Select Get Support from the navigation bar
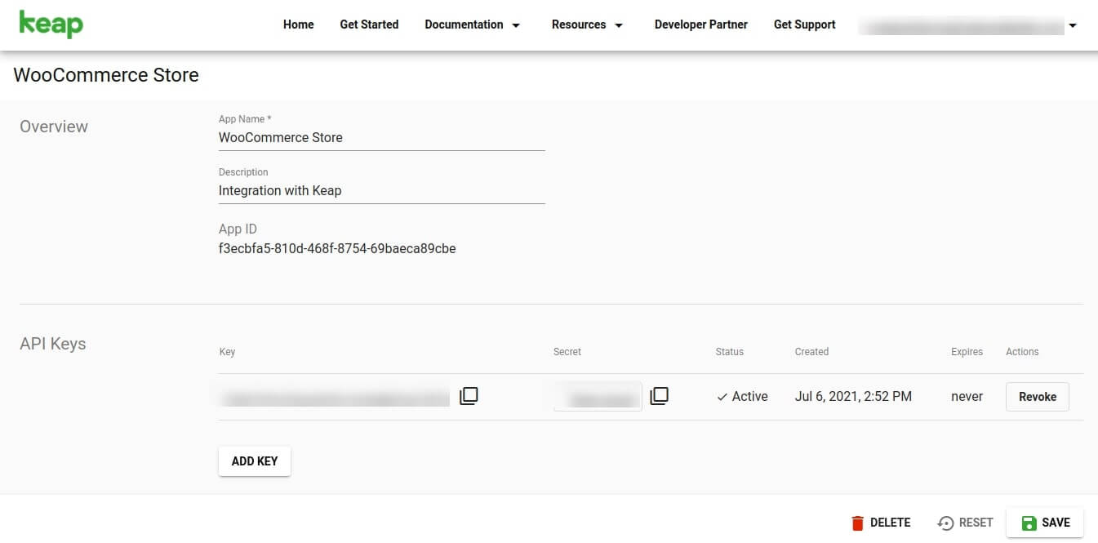 [804, 24]
